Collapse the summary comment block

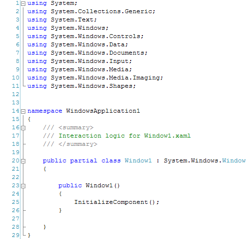tap(23, 128)
